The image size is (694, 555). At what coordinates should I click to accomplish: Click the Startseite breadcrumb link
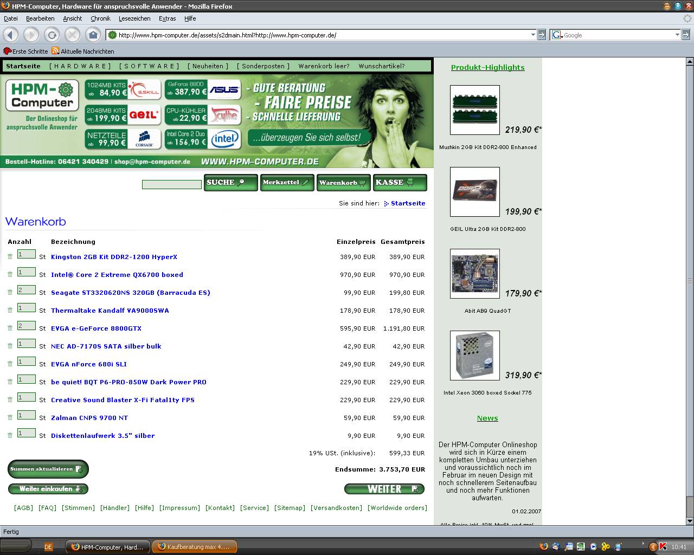[408, 203]
